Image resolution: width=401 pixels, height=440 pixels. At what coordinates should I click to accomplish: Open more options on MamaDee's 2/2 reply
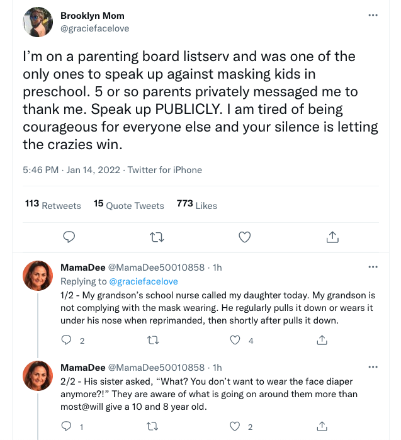pos(373,366)
